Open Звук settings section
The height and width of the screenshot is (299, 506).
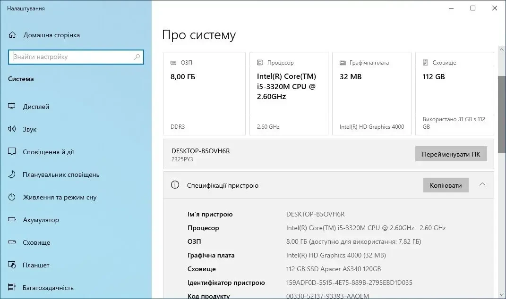[29, 129]
